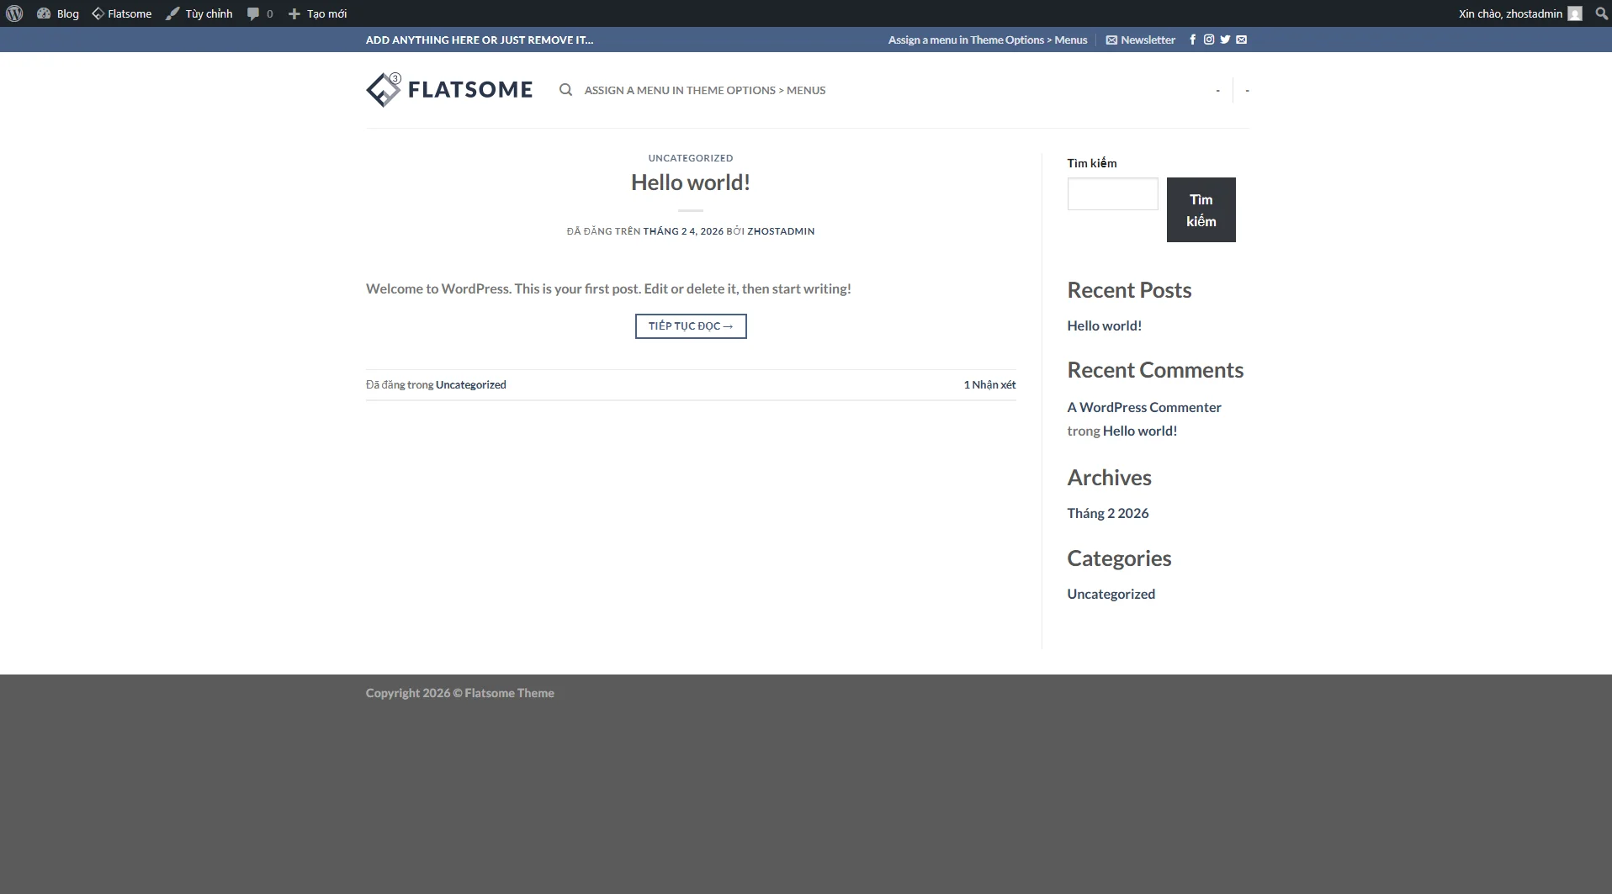The image size is (1612, 894).
Task: Open the 1 Nhận xét comments link
Action: tap(989, 385)
